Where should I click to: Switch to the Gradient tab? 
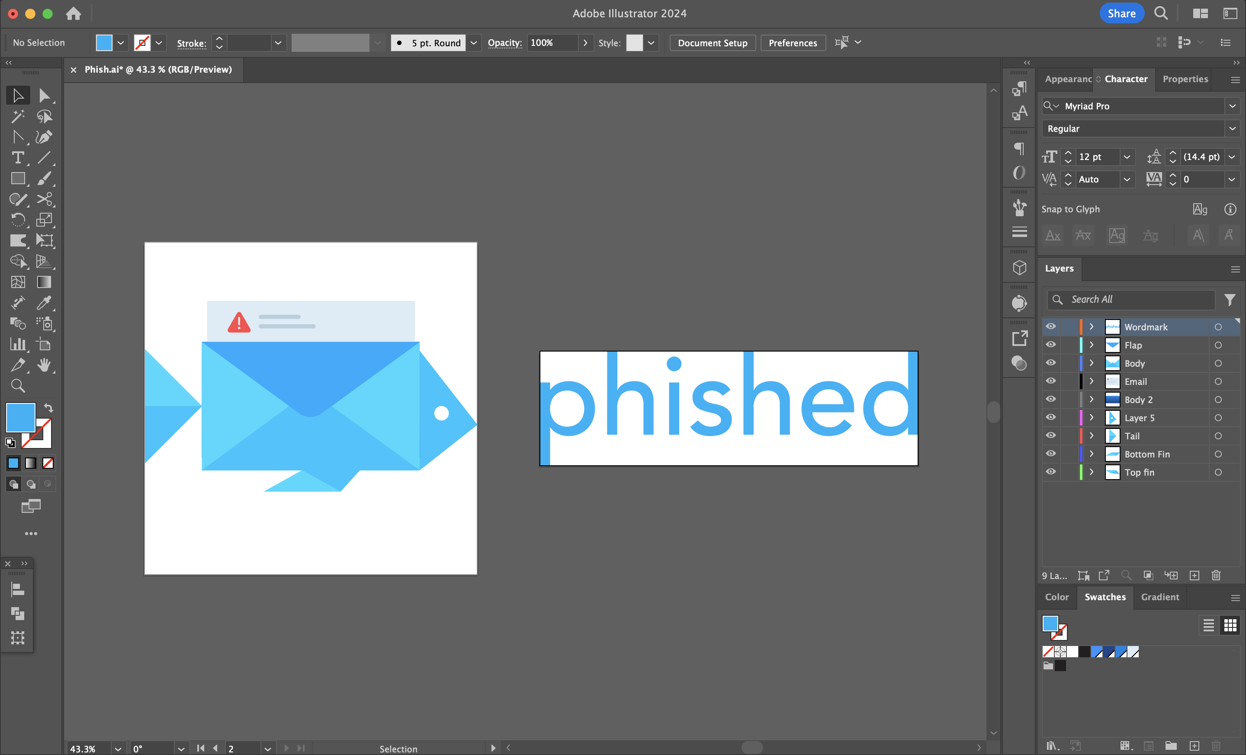point(1160,597)
